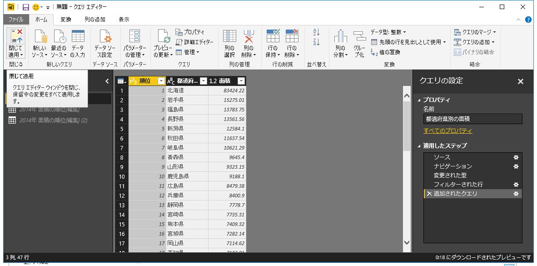This screenshot has height=266, width=537.
Task: Collapse the 適用したステップ section
Action: (419, 146)
